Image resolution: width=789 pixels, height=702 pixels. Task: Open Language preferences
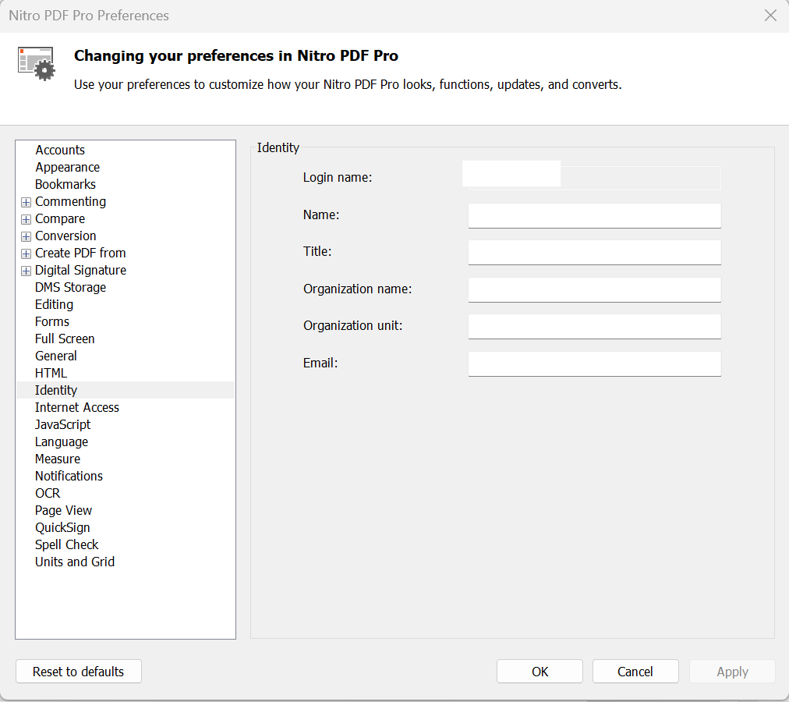coord(62,441)
